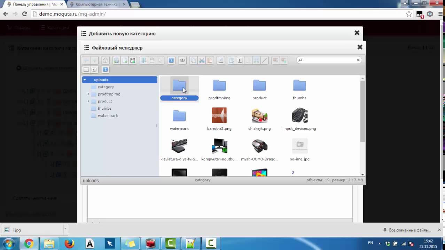This screenshot has height=250, width=445.
Task: Expand the product tree node
Action: [x=88, y=101]
